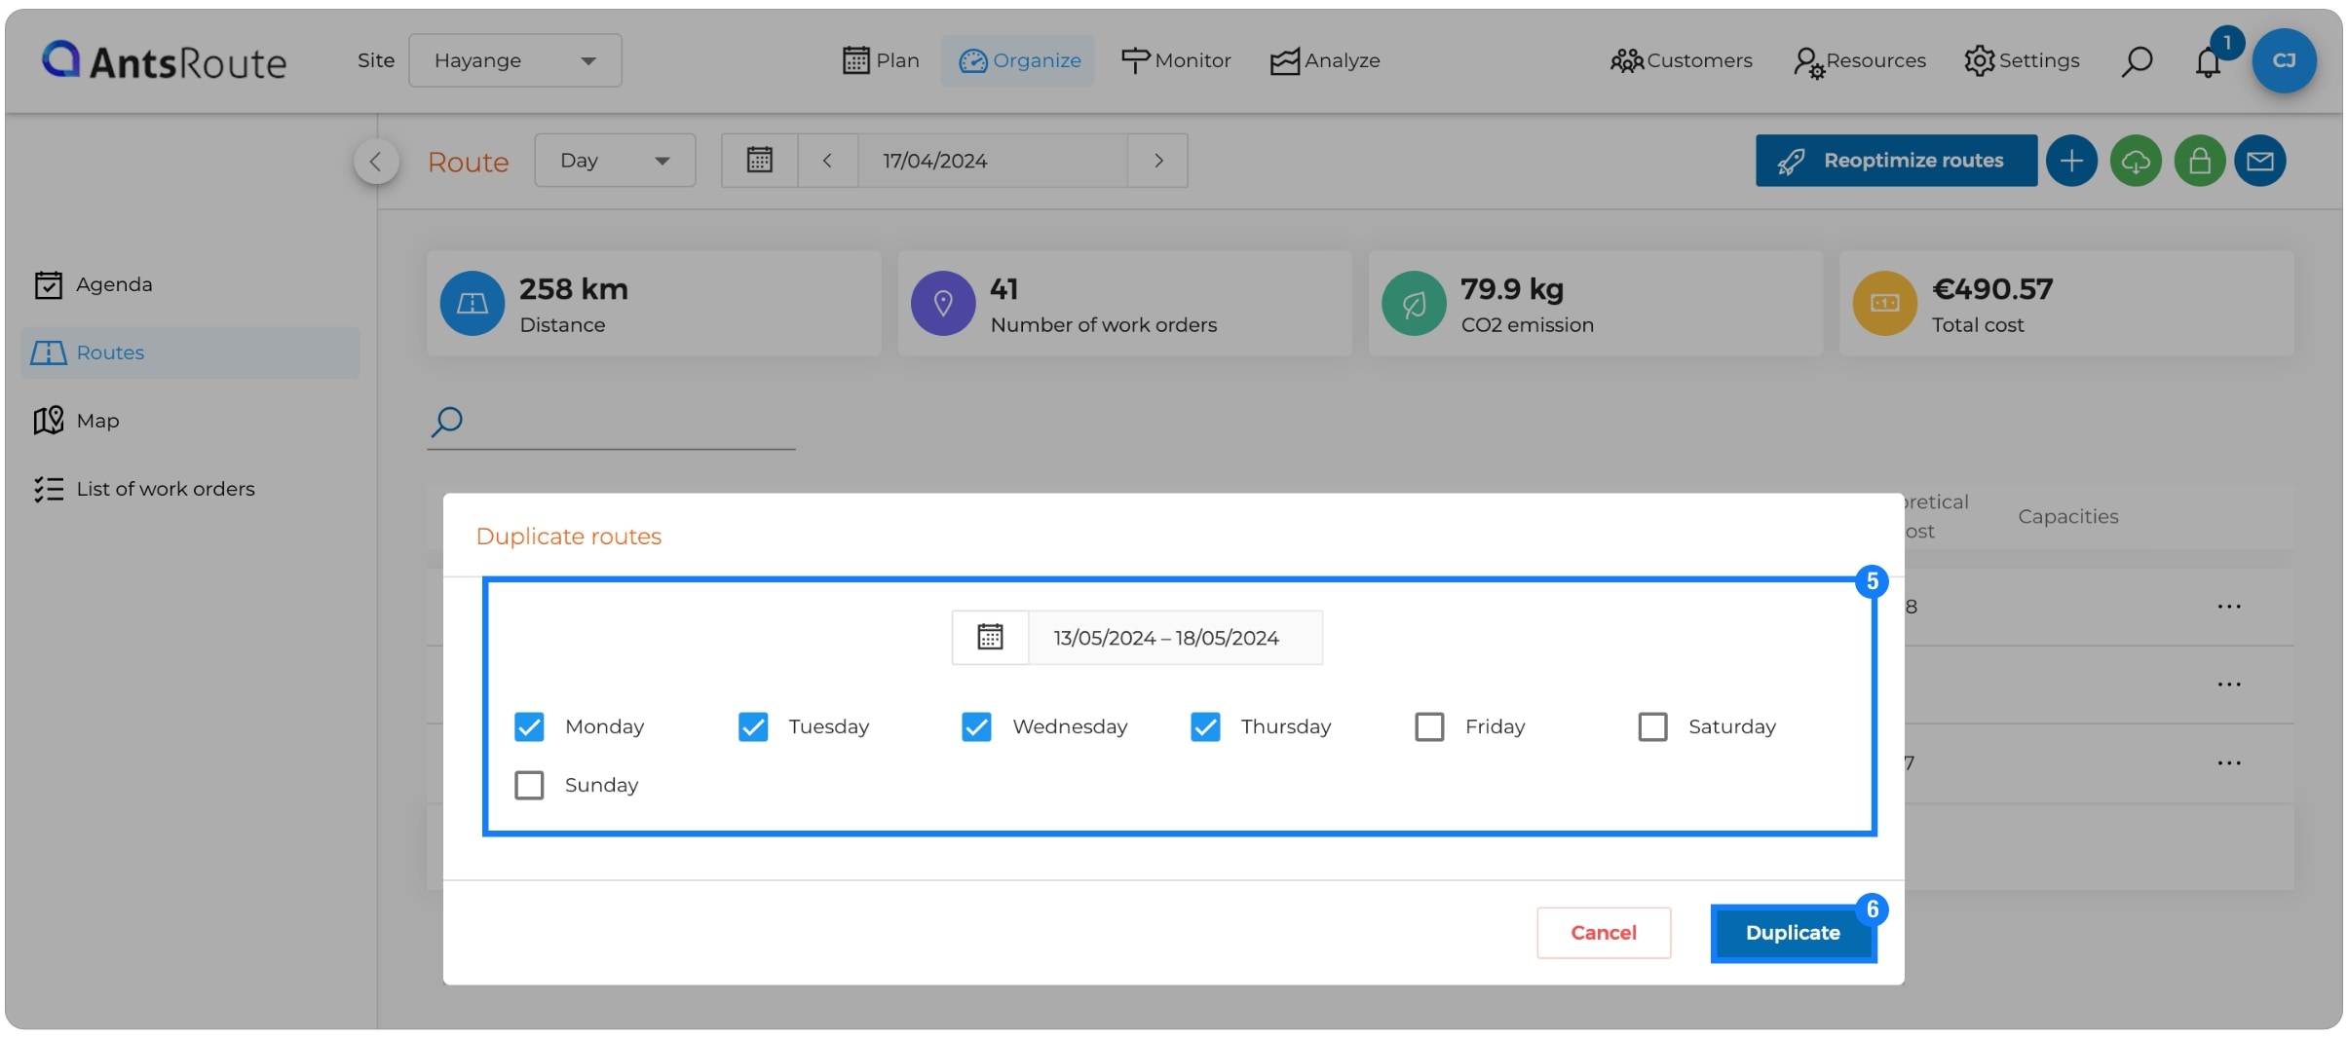The image size is (2348, 1038).
Task: Click the green lock icon
Action: pyautogui.click(x=2199, y=160)
